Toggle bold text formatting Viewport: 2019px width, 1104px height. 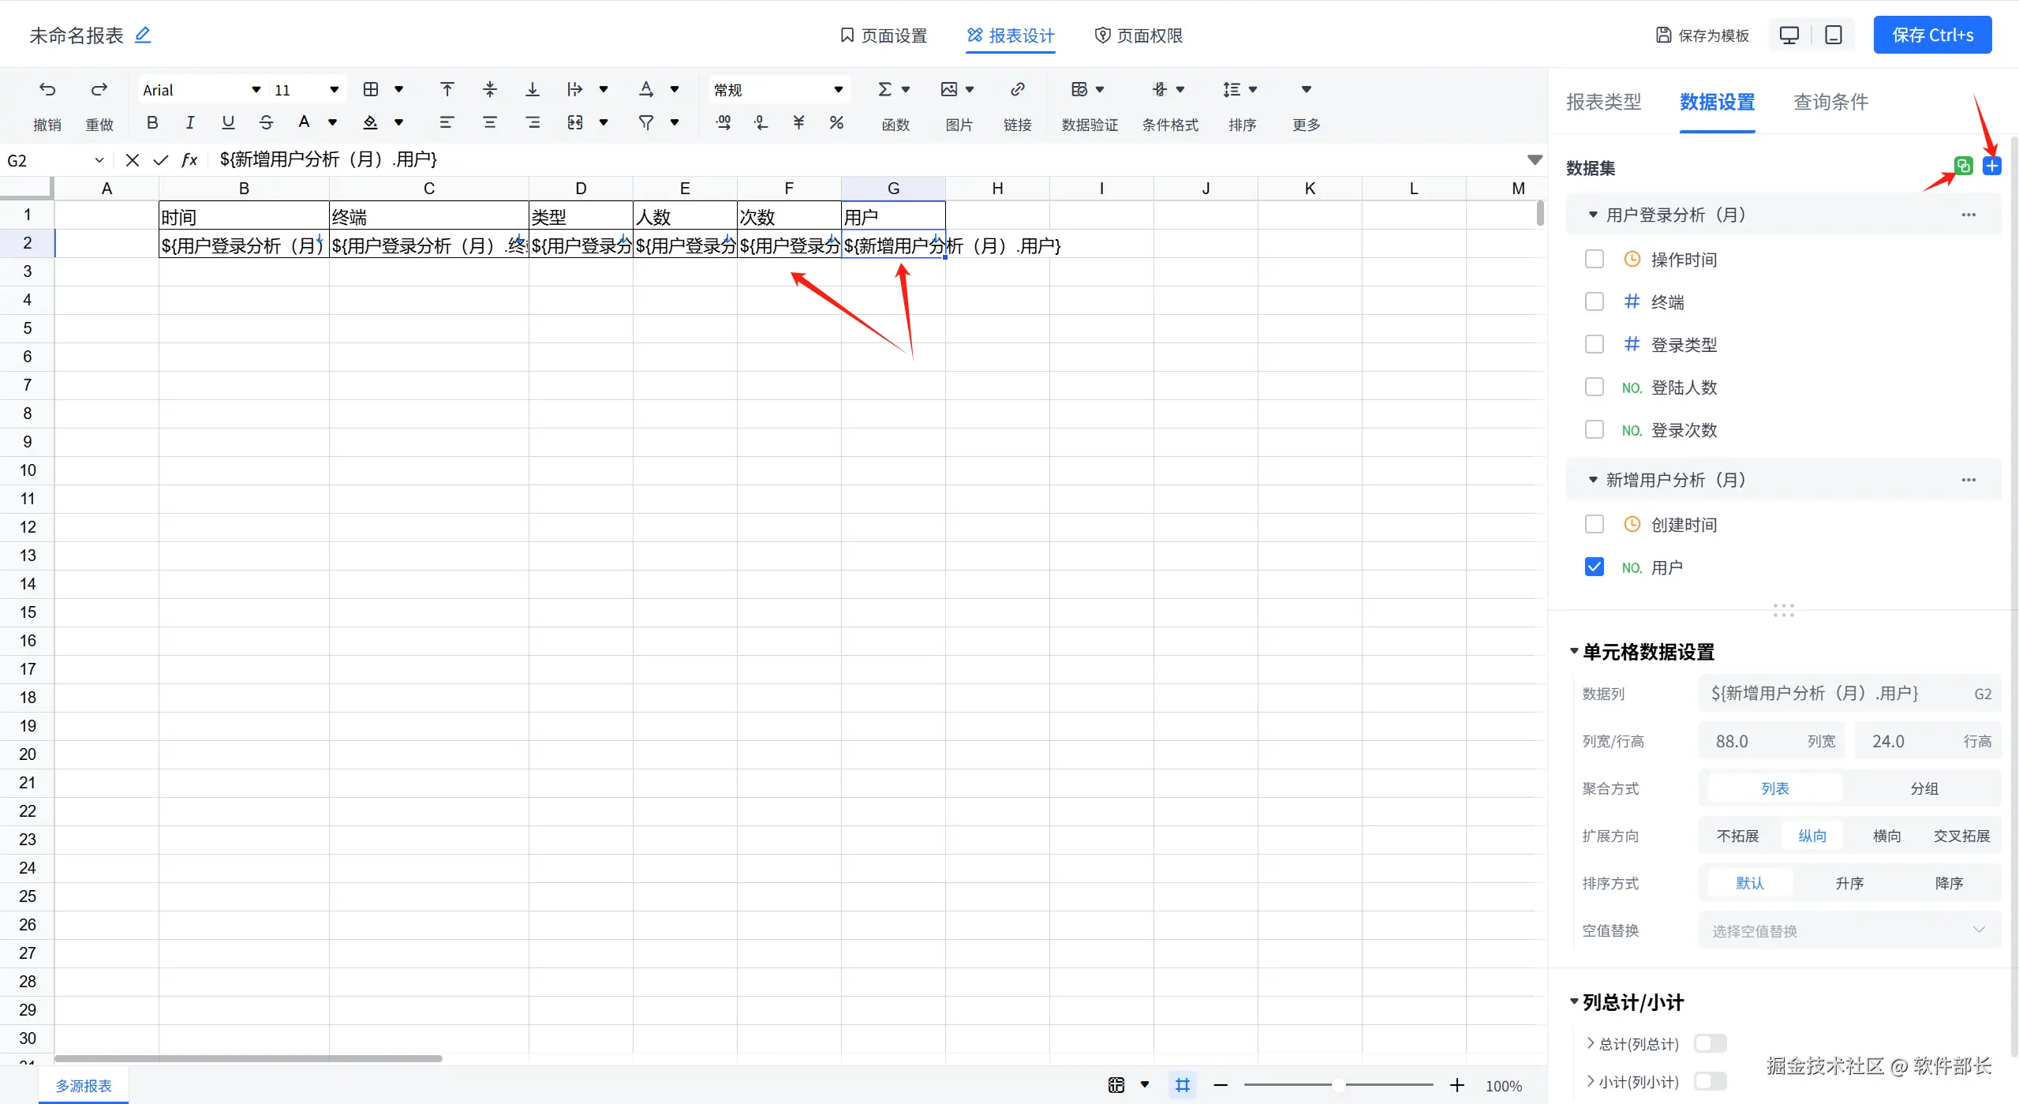tap(152, 122)
